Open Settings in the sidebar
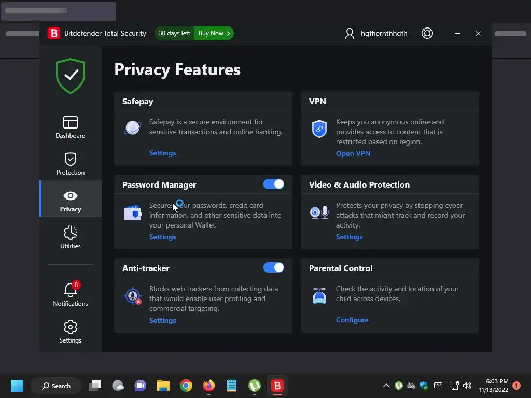 click(71, 332)
